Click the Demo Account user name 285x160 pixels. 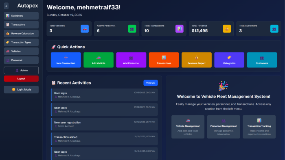click(x=66, y=126)
